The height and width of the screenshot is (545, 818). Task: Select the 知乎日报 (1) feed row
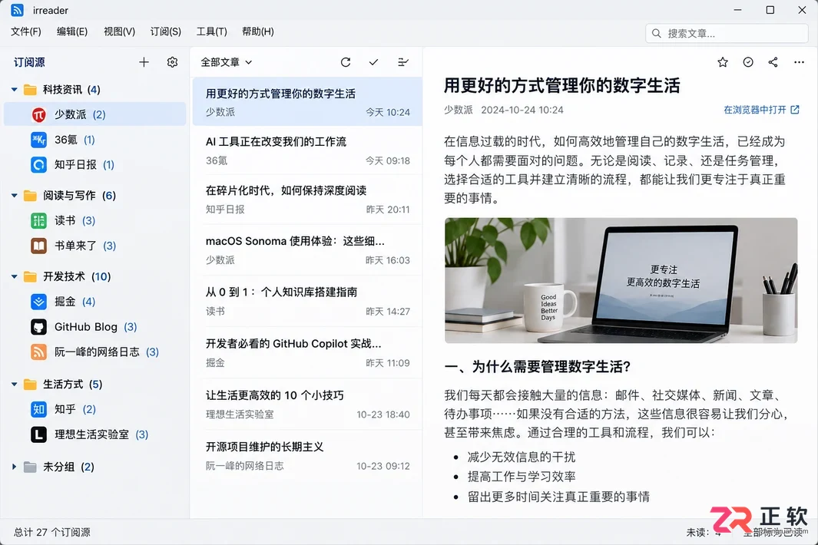tap(95, 165)
